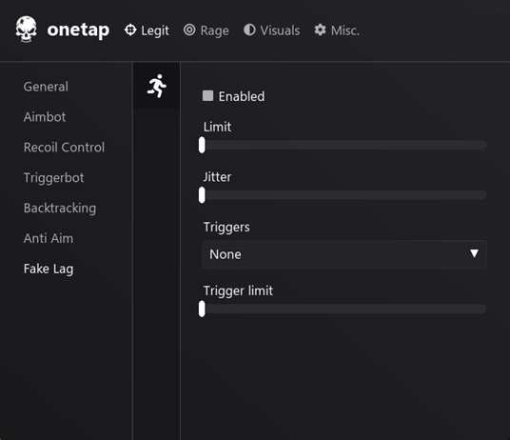Screen dimensions: 510x440
Task: Select the running man sub-tab icon
Action: point(157,86)
